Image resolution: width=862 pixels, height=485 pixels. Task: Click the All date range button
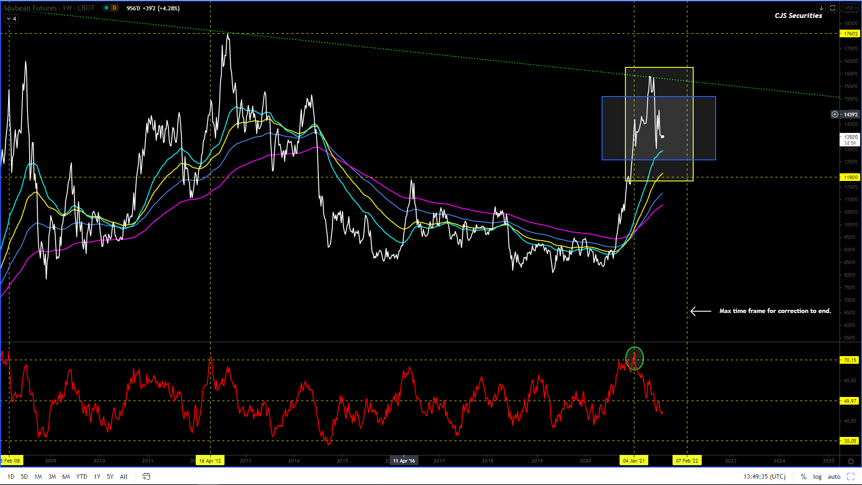click(x=123, y=476)
